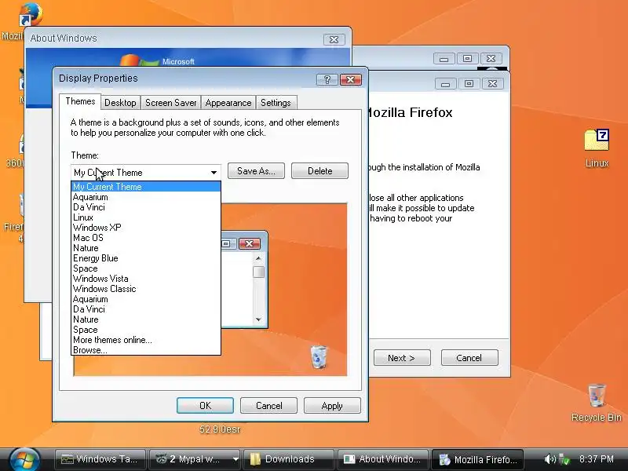Image resolution: width=628 pixels, height=471 pixels.
Task: Click the taskbar clock showing 8:37 PM
Action: (597, 459)
